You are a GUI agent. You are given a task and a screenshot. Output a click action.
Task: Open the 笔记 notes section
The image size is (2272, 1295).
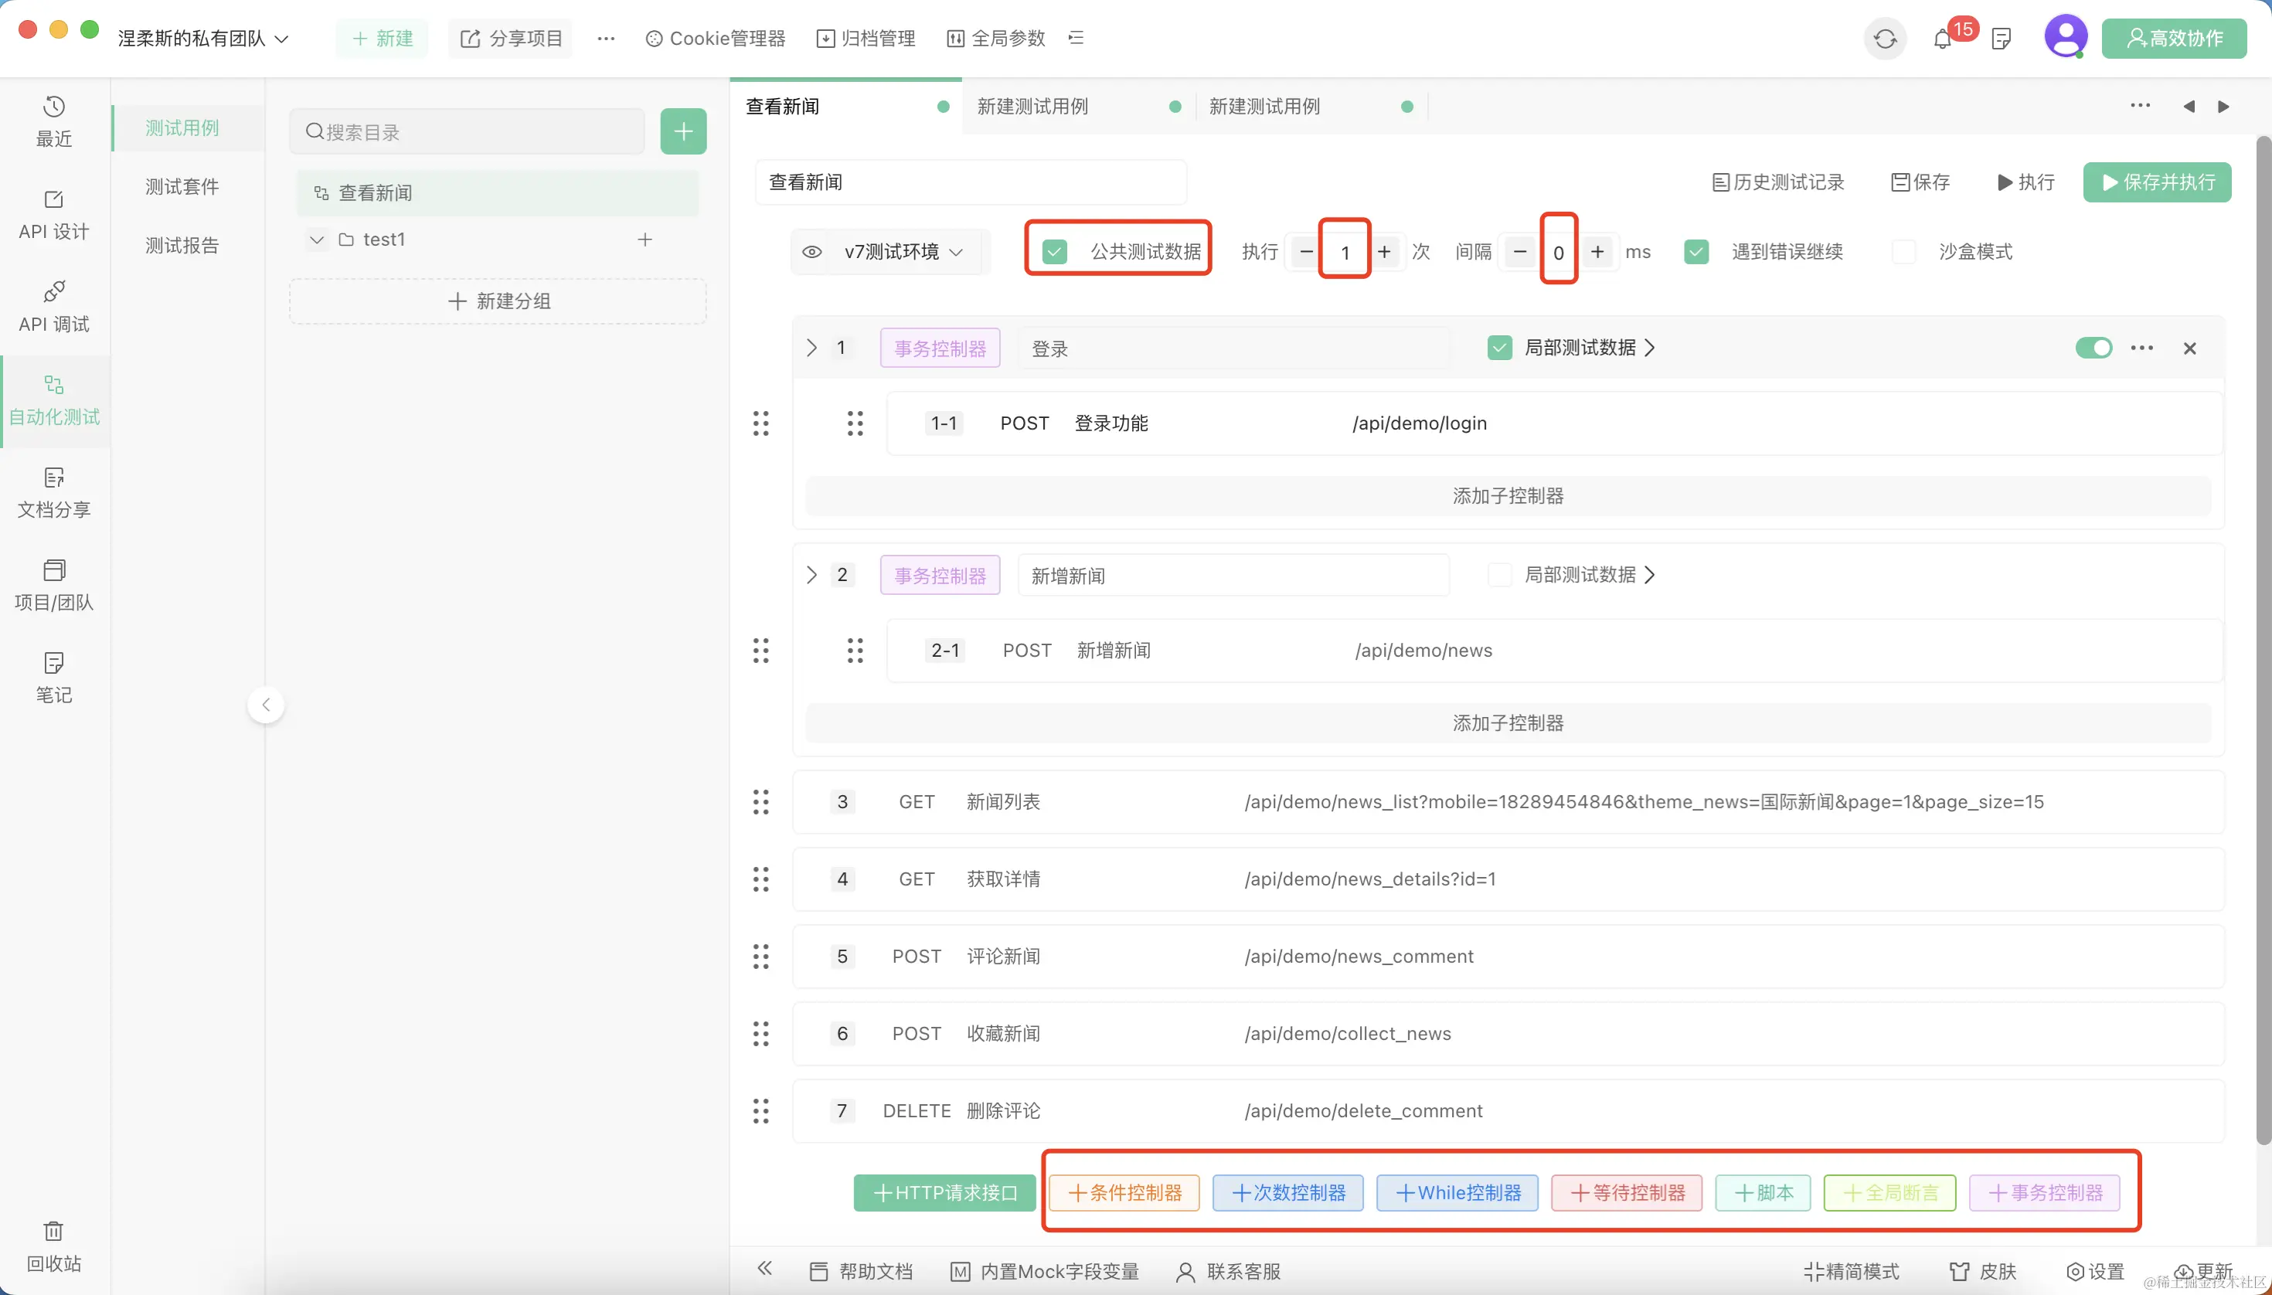pos(53,677)
